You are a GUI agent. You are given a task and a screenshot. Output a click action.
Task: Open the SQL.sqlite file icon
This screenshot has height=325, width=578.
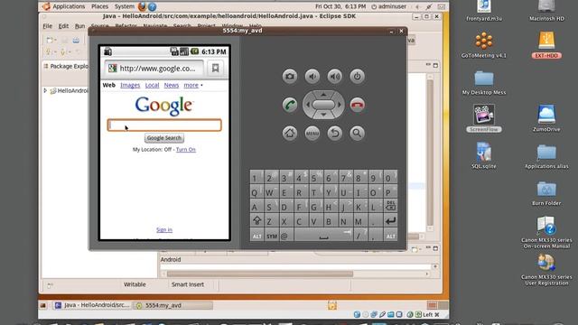point(484,155)
